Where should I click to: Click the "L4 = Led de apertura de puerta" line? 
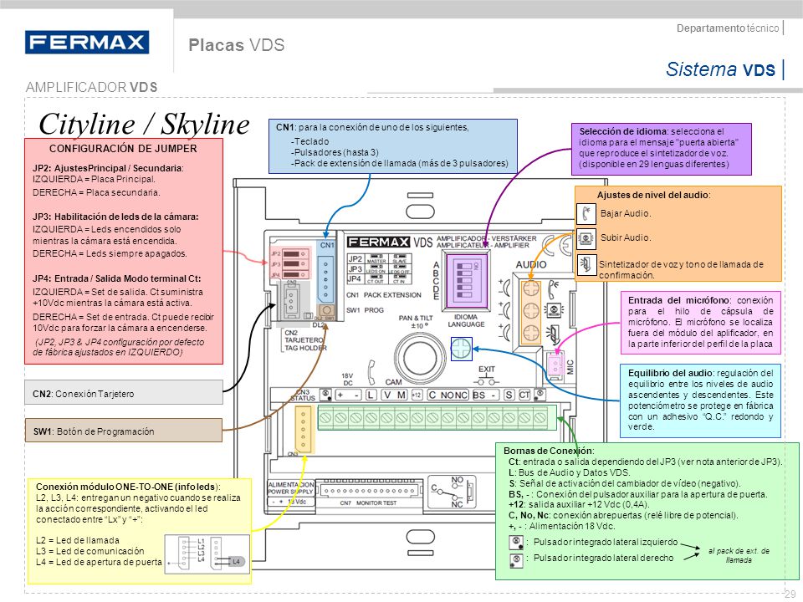coord(99,562)
